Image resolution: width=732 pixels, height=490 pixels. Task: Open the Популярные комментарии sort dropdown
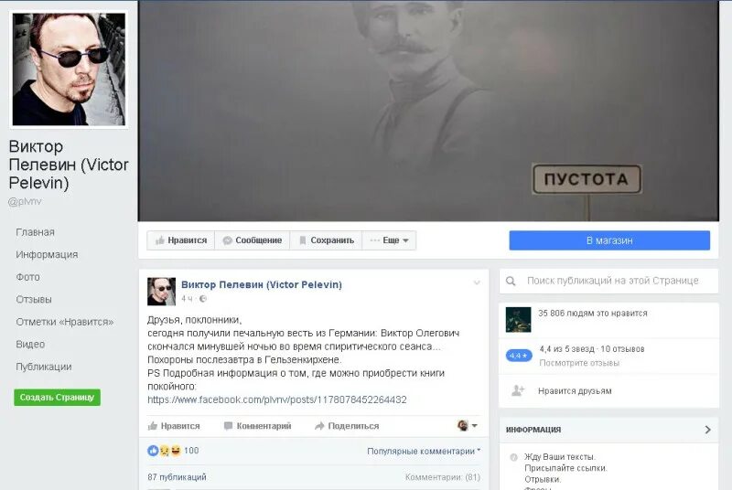tap(424, 452)
